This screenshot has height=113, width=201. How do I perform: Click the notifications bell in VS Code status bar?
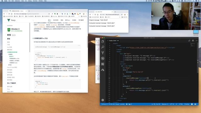coord(195,104)
